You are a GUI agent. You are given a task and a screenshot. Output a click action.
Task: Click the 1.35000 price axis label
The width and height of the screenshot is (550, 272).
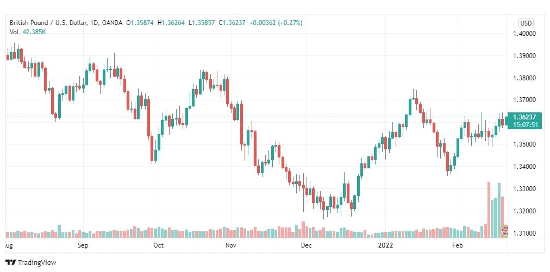(x=524, y=144)
